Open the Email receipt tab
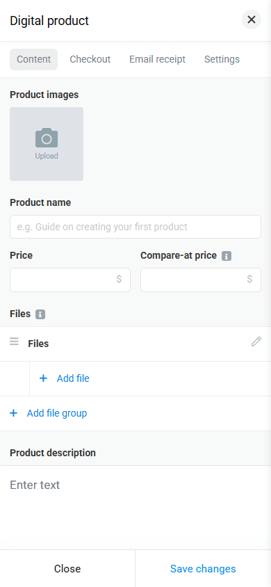 click(157, 59)
